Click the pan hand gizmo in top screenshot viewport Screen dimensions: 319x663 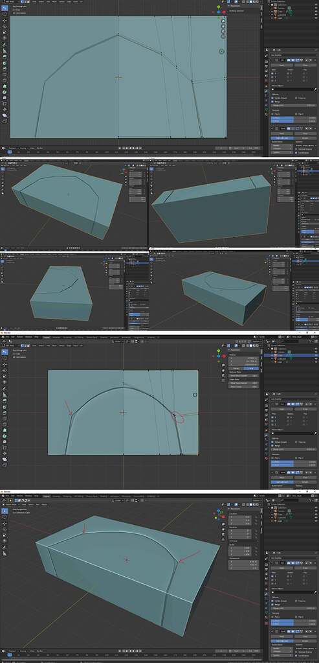tap(223, 27)
